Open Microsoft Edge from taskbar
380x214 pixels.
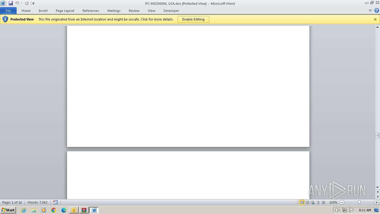64,210
